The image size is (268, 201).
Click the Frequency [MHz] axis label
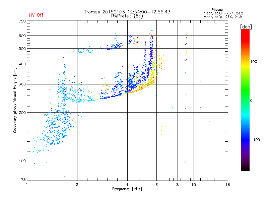[127, 189]
